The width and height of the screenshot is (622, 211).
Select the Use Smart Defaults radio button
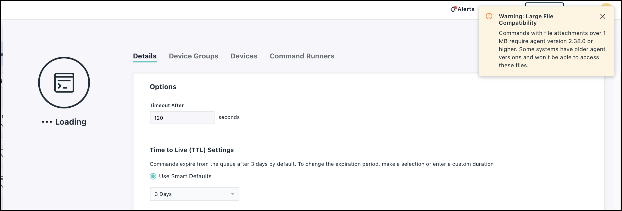(x=153, y=177)
